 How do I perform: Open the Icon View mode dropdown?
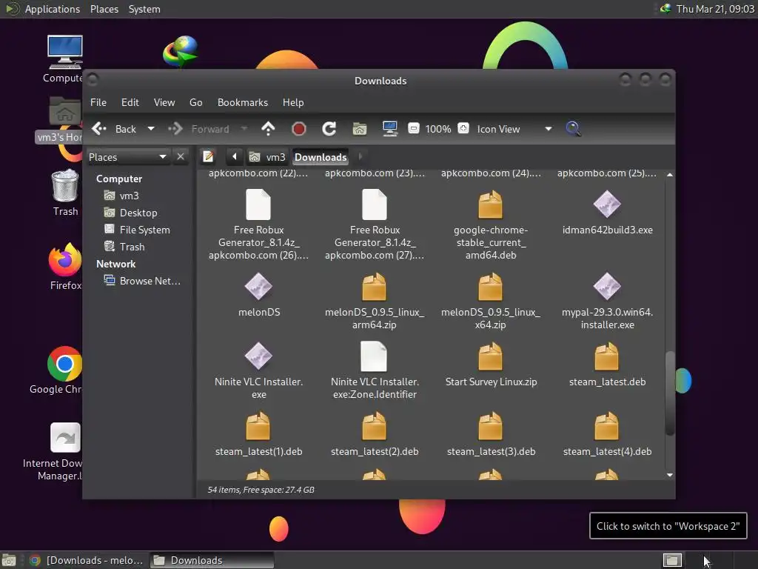click(514, 129)
